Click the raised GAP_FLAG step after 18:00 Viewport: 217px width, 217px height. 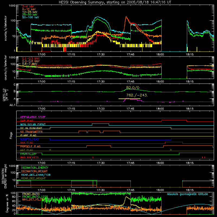(174, 120)
